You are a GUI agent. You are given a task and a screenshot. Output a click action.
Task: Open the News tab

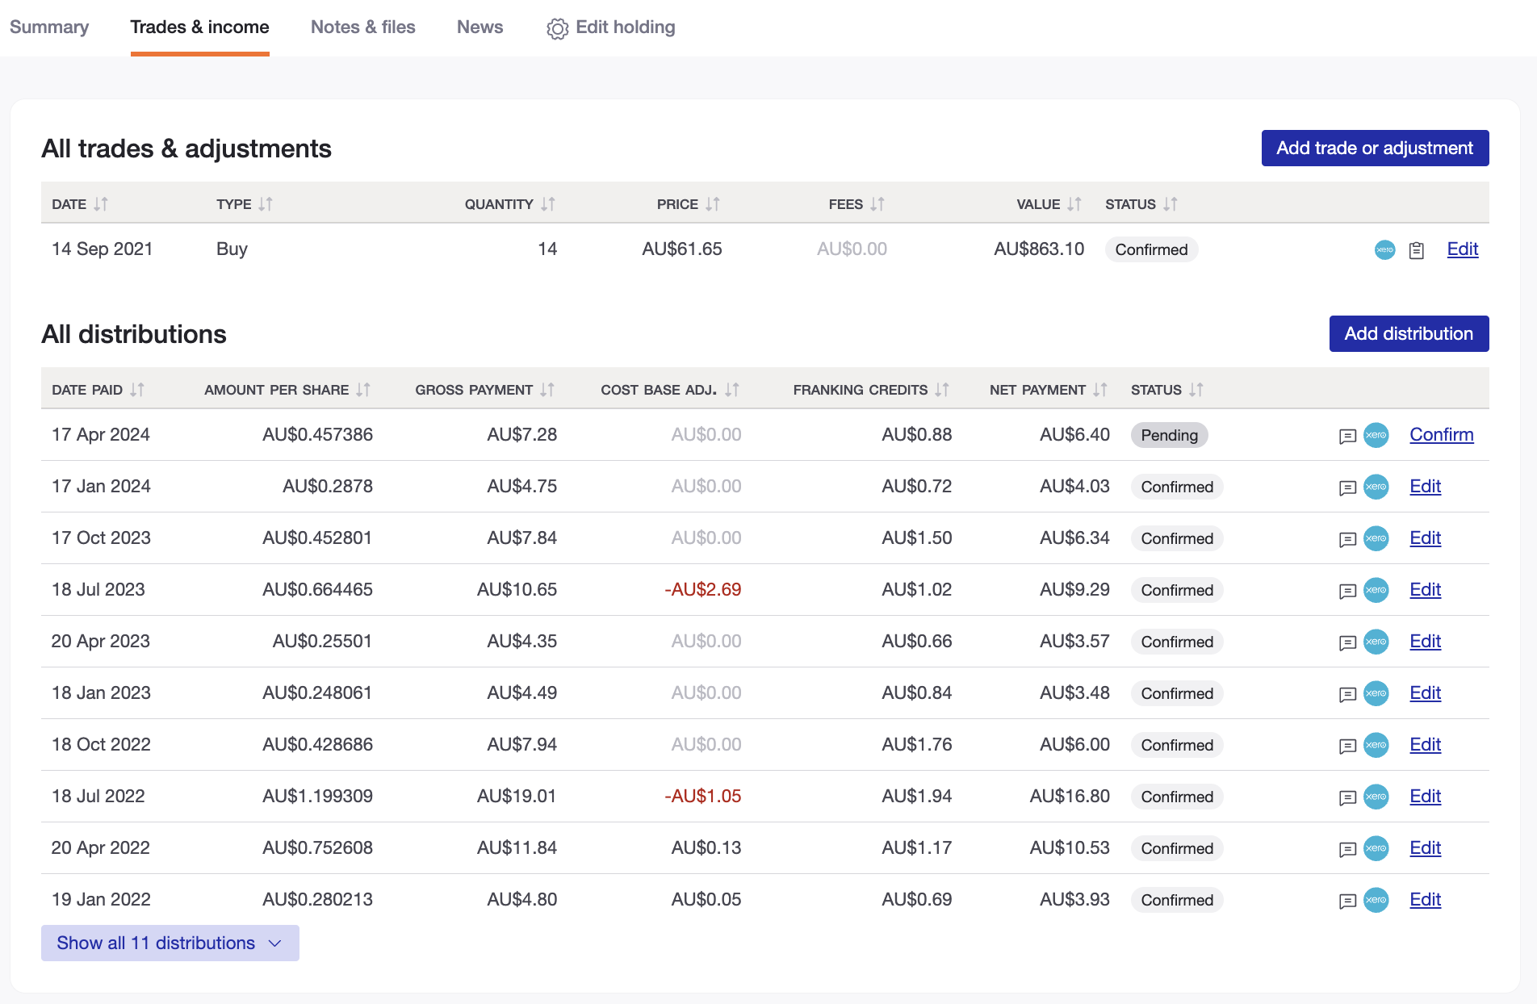tap(480, 27)
